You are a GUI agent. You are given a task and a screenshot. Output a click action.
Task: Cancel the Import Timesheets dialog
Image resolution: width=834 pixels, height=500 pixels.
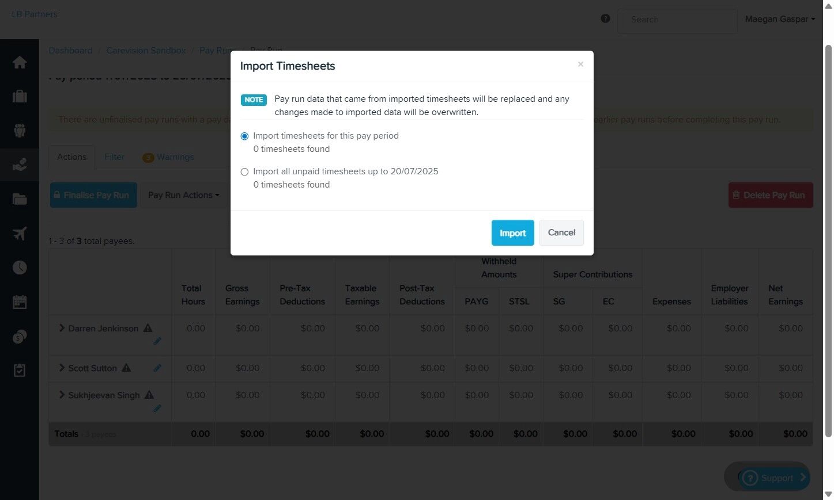(561, 232)
